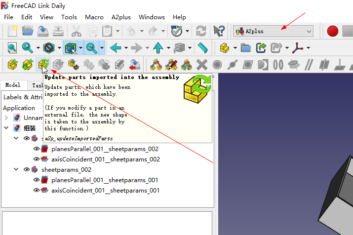Screen dimensions: 353x235
Task: Open a file with the folder icon
Action: 28,31
